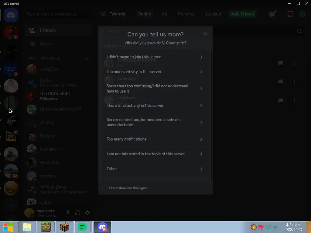Open the 'mac and c...' user panel
This screenshot has width=311, height=233.
43,213
